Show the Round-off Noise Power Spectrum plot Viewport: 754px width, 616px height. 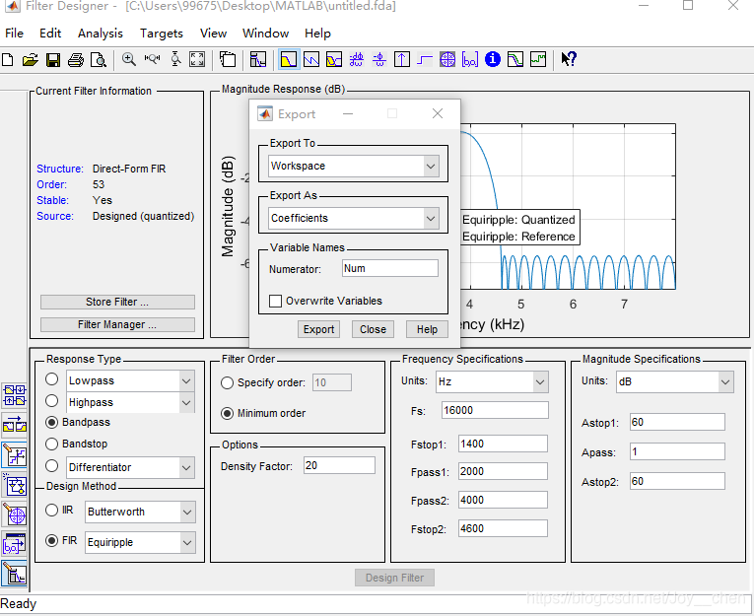[x=538, y=59]
